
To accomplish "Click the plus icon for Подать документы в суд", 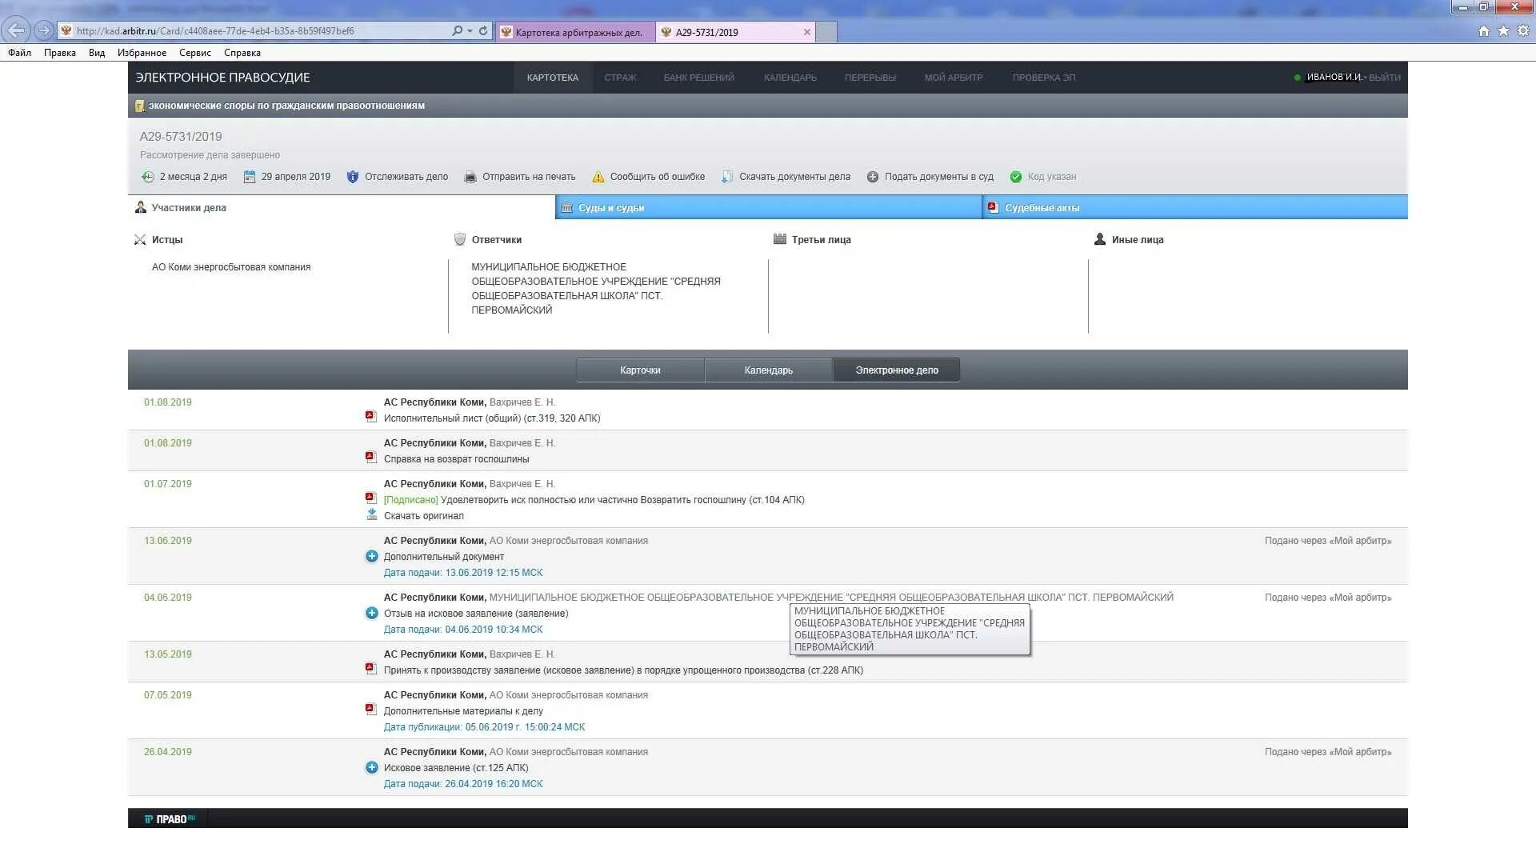I will (x=873, y=177).
